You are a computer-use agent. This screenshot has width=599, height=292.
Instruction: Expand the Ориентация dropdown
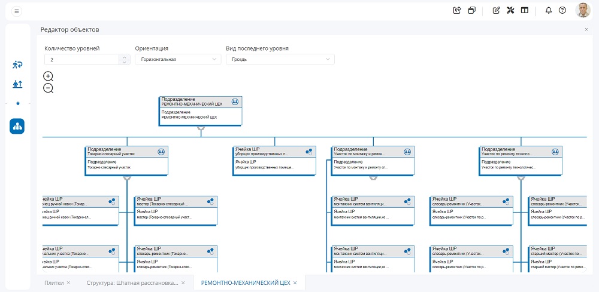coord(178,60)
